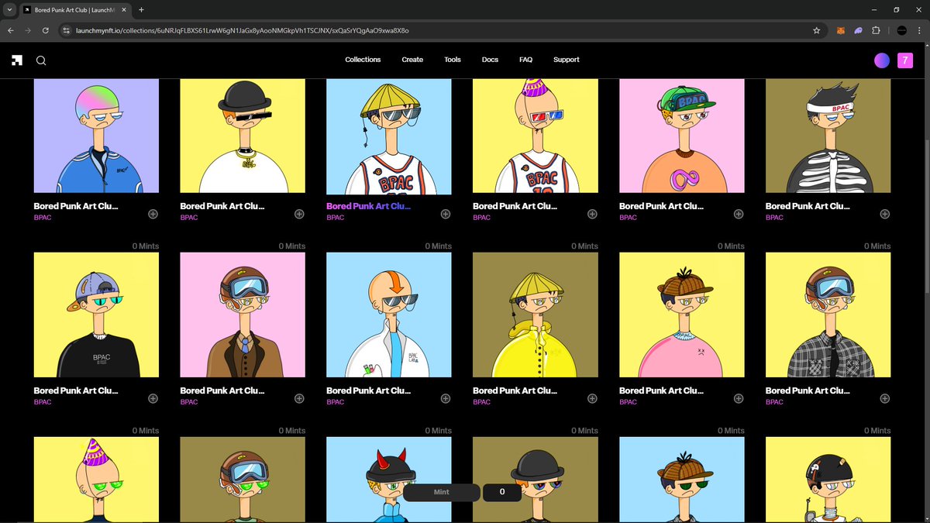
Task: Click plus icon for party hat 3D glasses punk
Action: [592, 214]
